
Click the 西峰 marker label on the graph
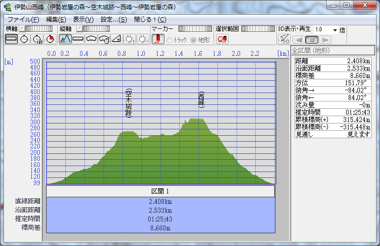(x=201, y=99)
